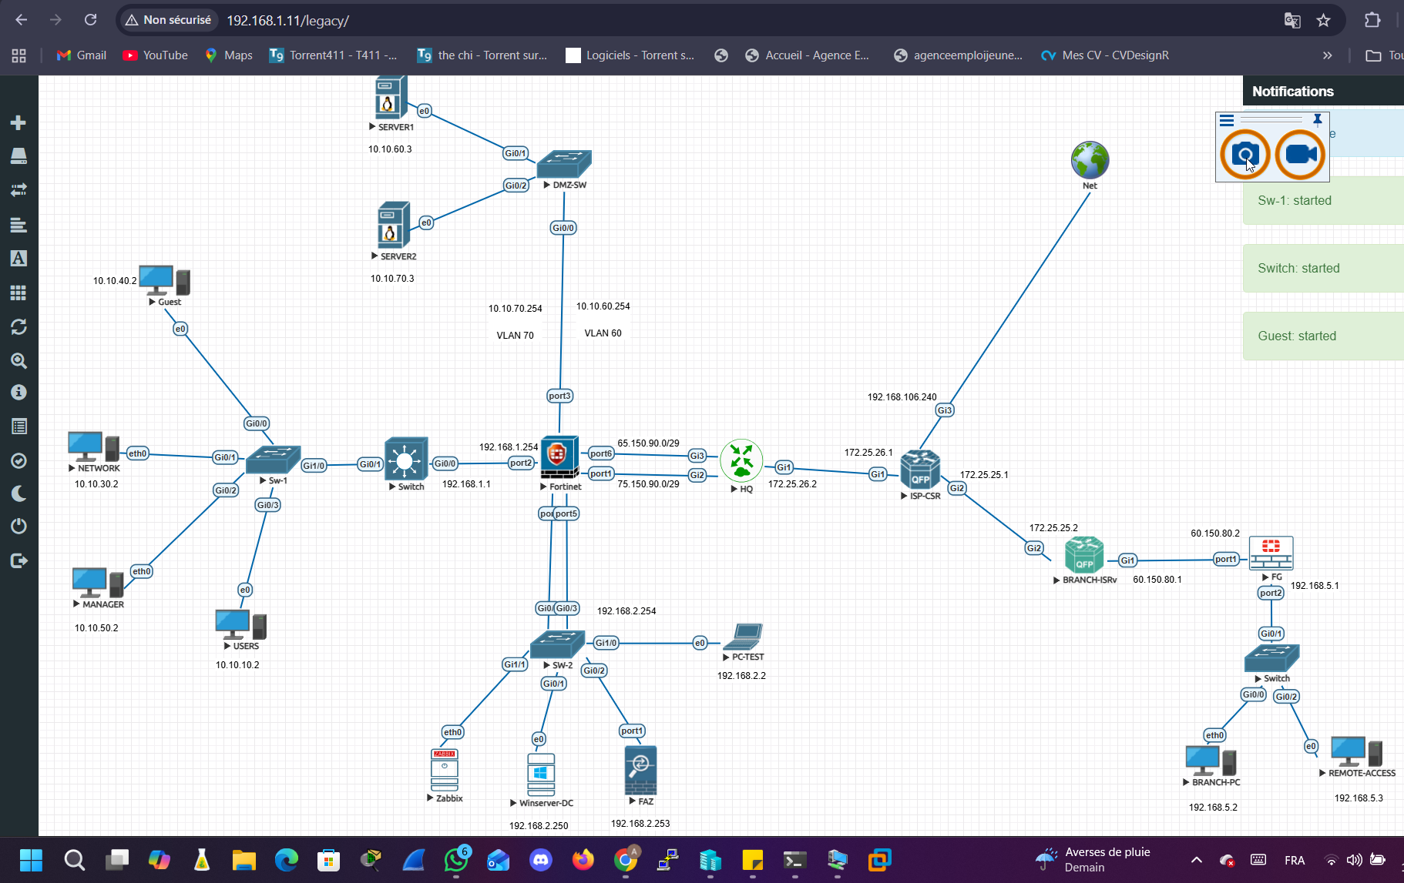Viewport: 1404px width, 883px height.
Task: Select the core Switch node next to Fortinet
Action: [x=406, y=459]
